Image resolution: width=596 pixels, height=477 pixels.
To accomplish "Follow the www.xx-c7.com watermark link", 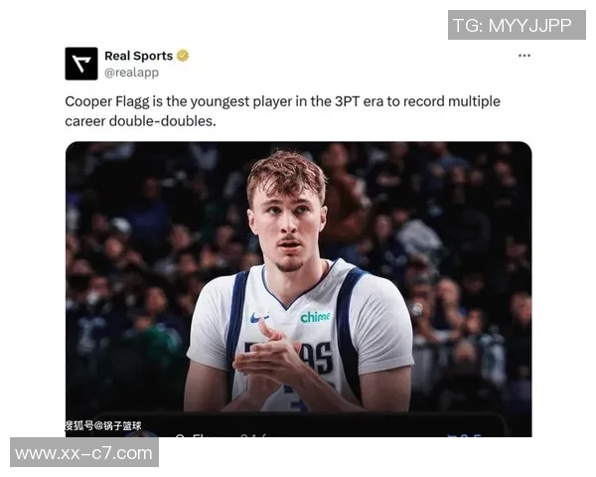I will [84, 452].
